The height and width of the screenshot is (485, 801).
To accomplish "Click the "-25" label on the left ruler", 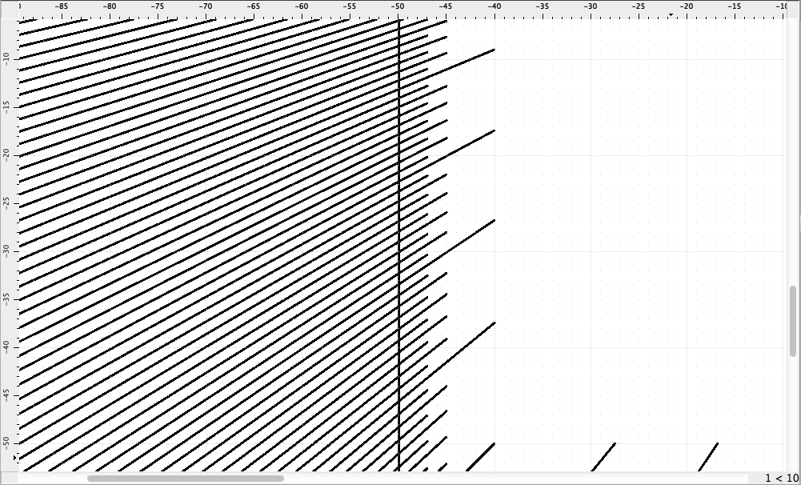I will pyautogui.click(x=6, y=203).
